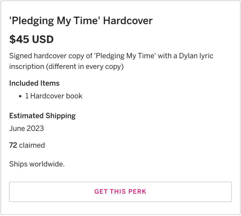The width and height of the screenshot is (241, 216).
Task: Click the GET THIS PERK button
Action: [x=120, y=192]
